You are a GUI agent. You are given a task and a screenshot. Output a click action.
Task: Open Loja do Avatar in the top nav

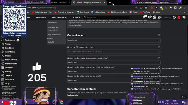(59, 17)
